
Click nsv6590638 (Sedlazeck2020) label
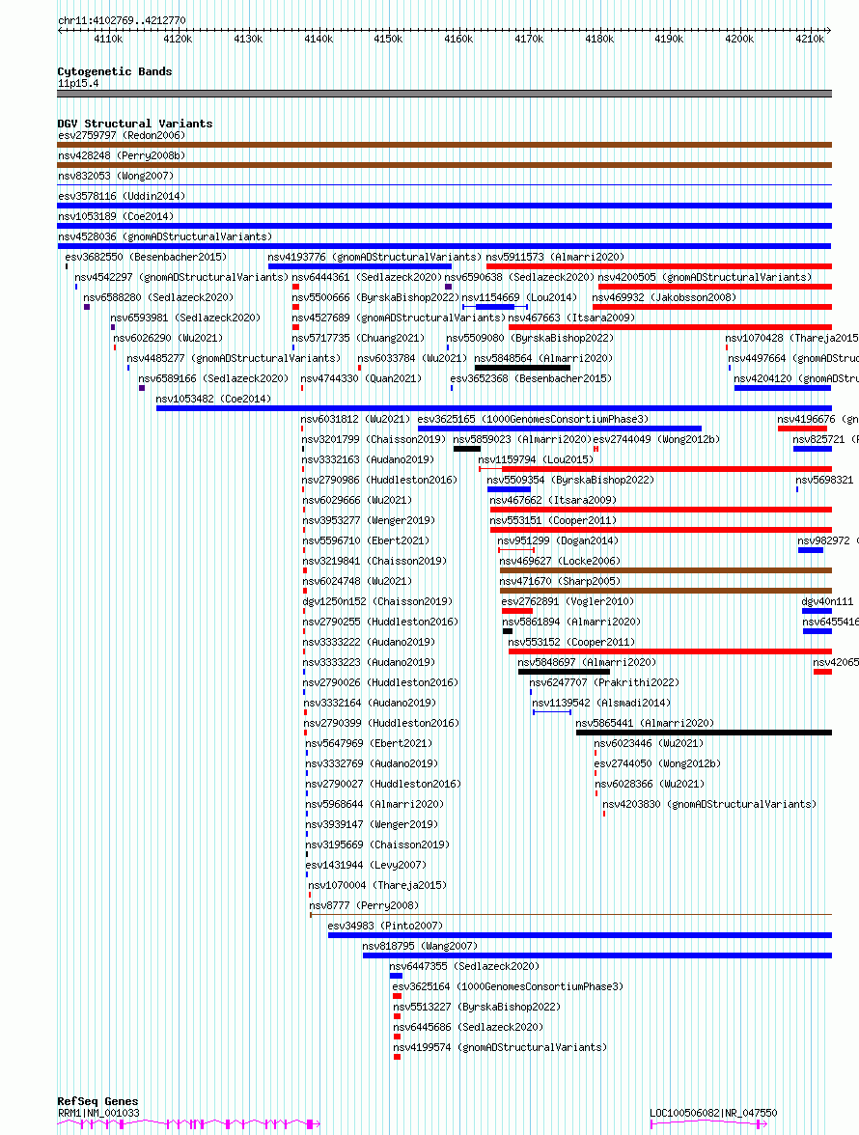519,277
